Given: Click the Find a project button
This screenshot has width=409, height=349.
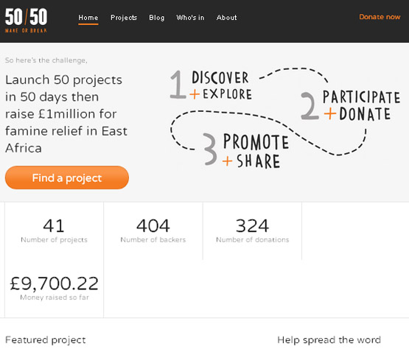Looking at the screenshot, I should [67, 177].
